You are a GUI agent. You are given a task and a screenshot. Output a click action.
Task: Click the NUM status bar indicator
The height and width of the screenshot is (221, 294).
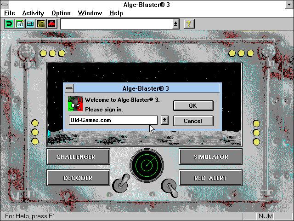(x=266, y=216)
